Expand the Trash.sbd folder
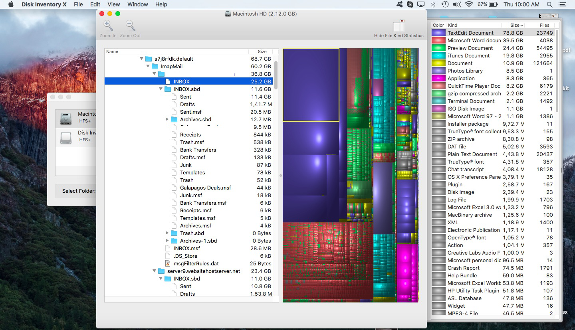Screen dimensions: 575x330 pos(167,233)
